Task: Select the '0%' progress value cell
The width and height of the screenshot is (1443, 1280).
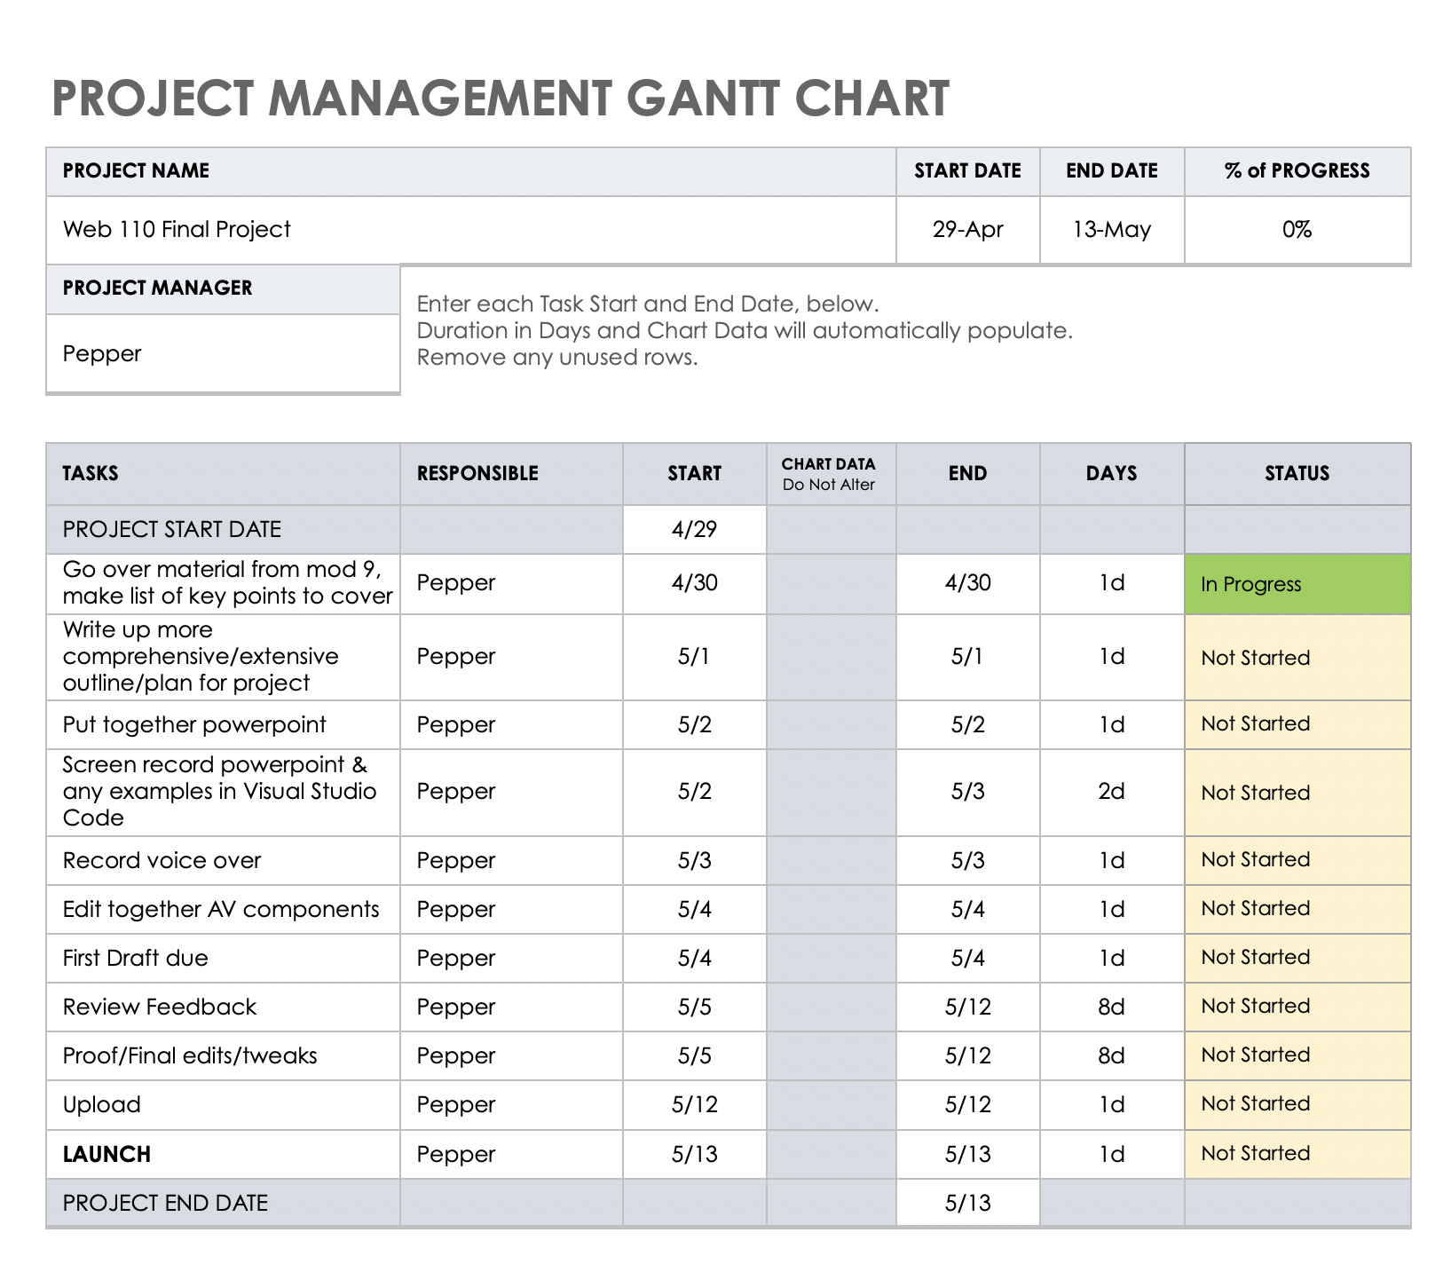Action: pos(1297,230)
